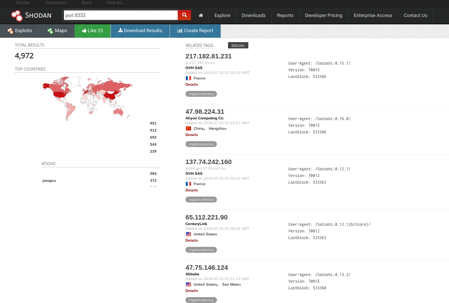This screenshot has height=303, width=449.
Task: Open the Exploits tab
Action: [20, 31]
